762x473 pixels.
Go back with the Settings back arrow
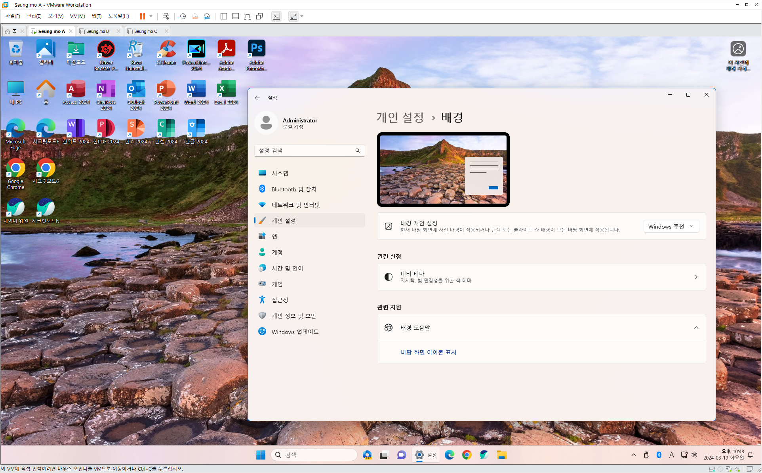257,98
